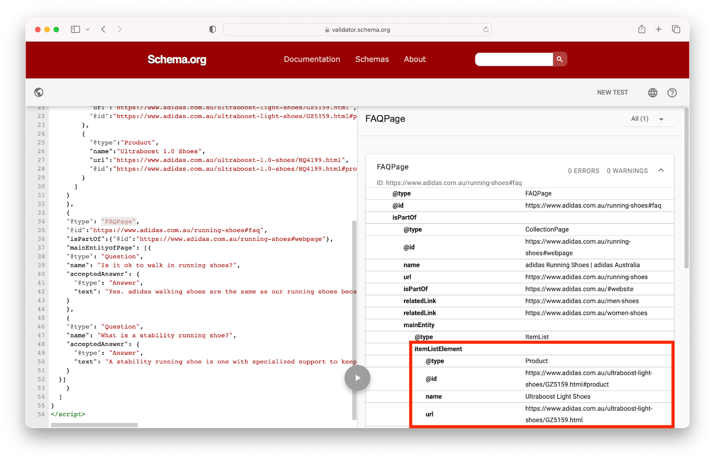Click the "Is it ok to walk" question line
Image resolution: width=715 pixels, height=462 pixels.
point(154,265)
